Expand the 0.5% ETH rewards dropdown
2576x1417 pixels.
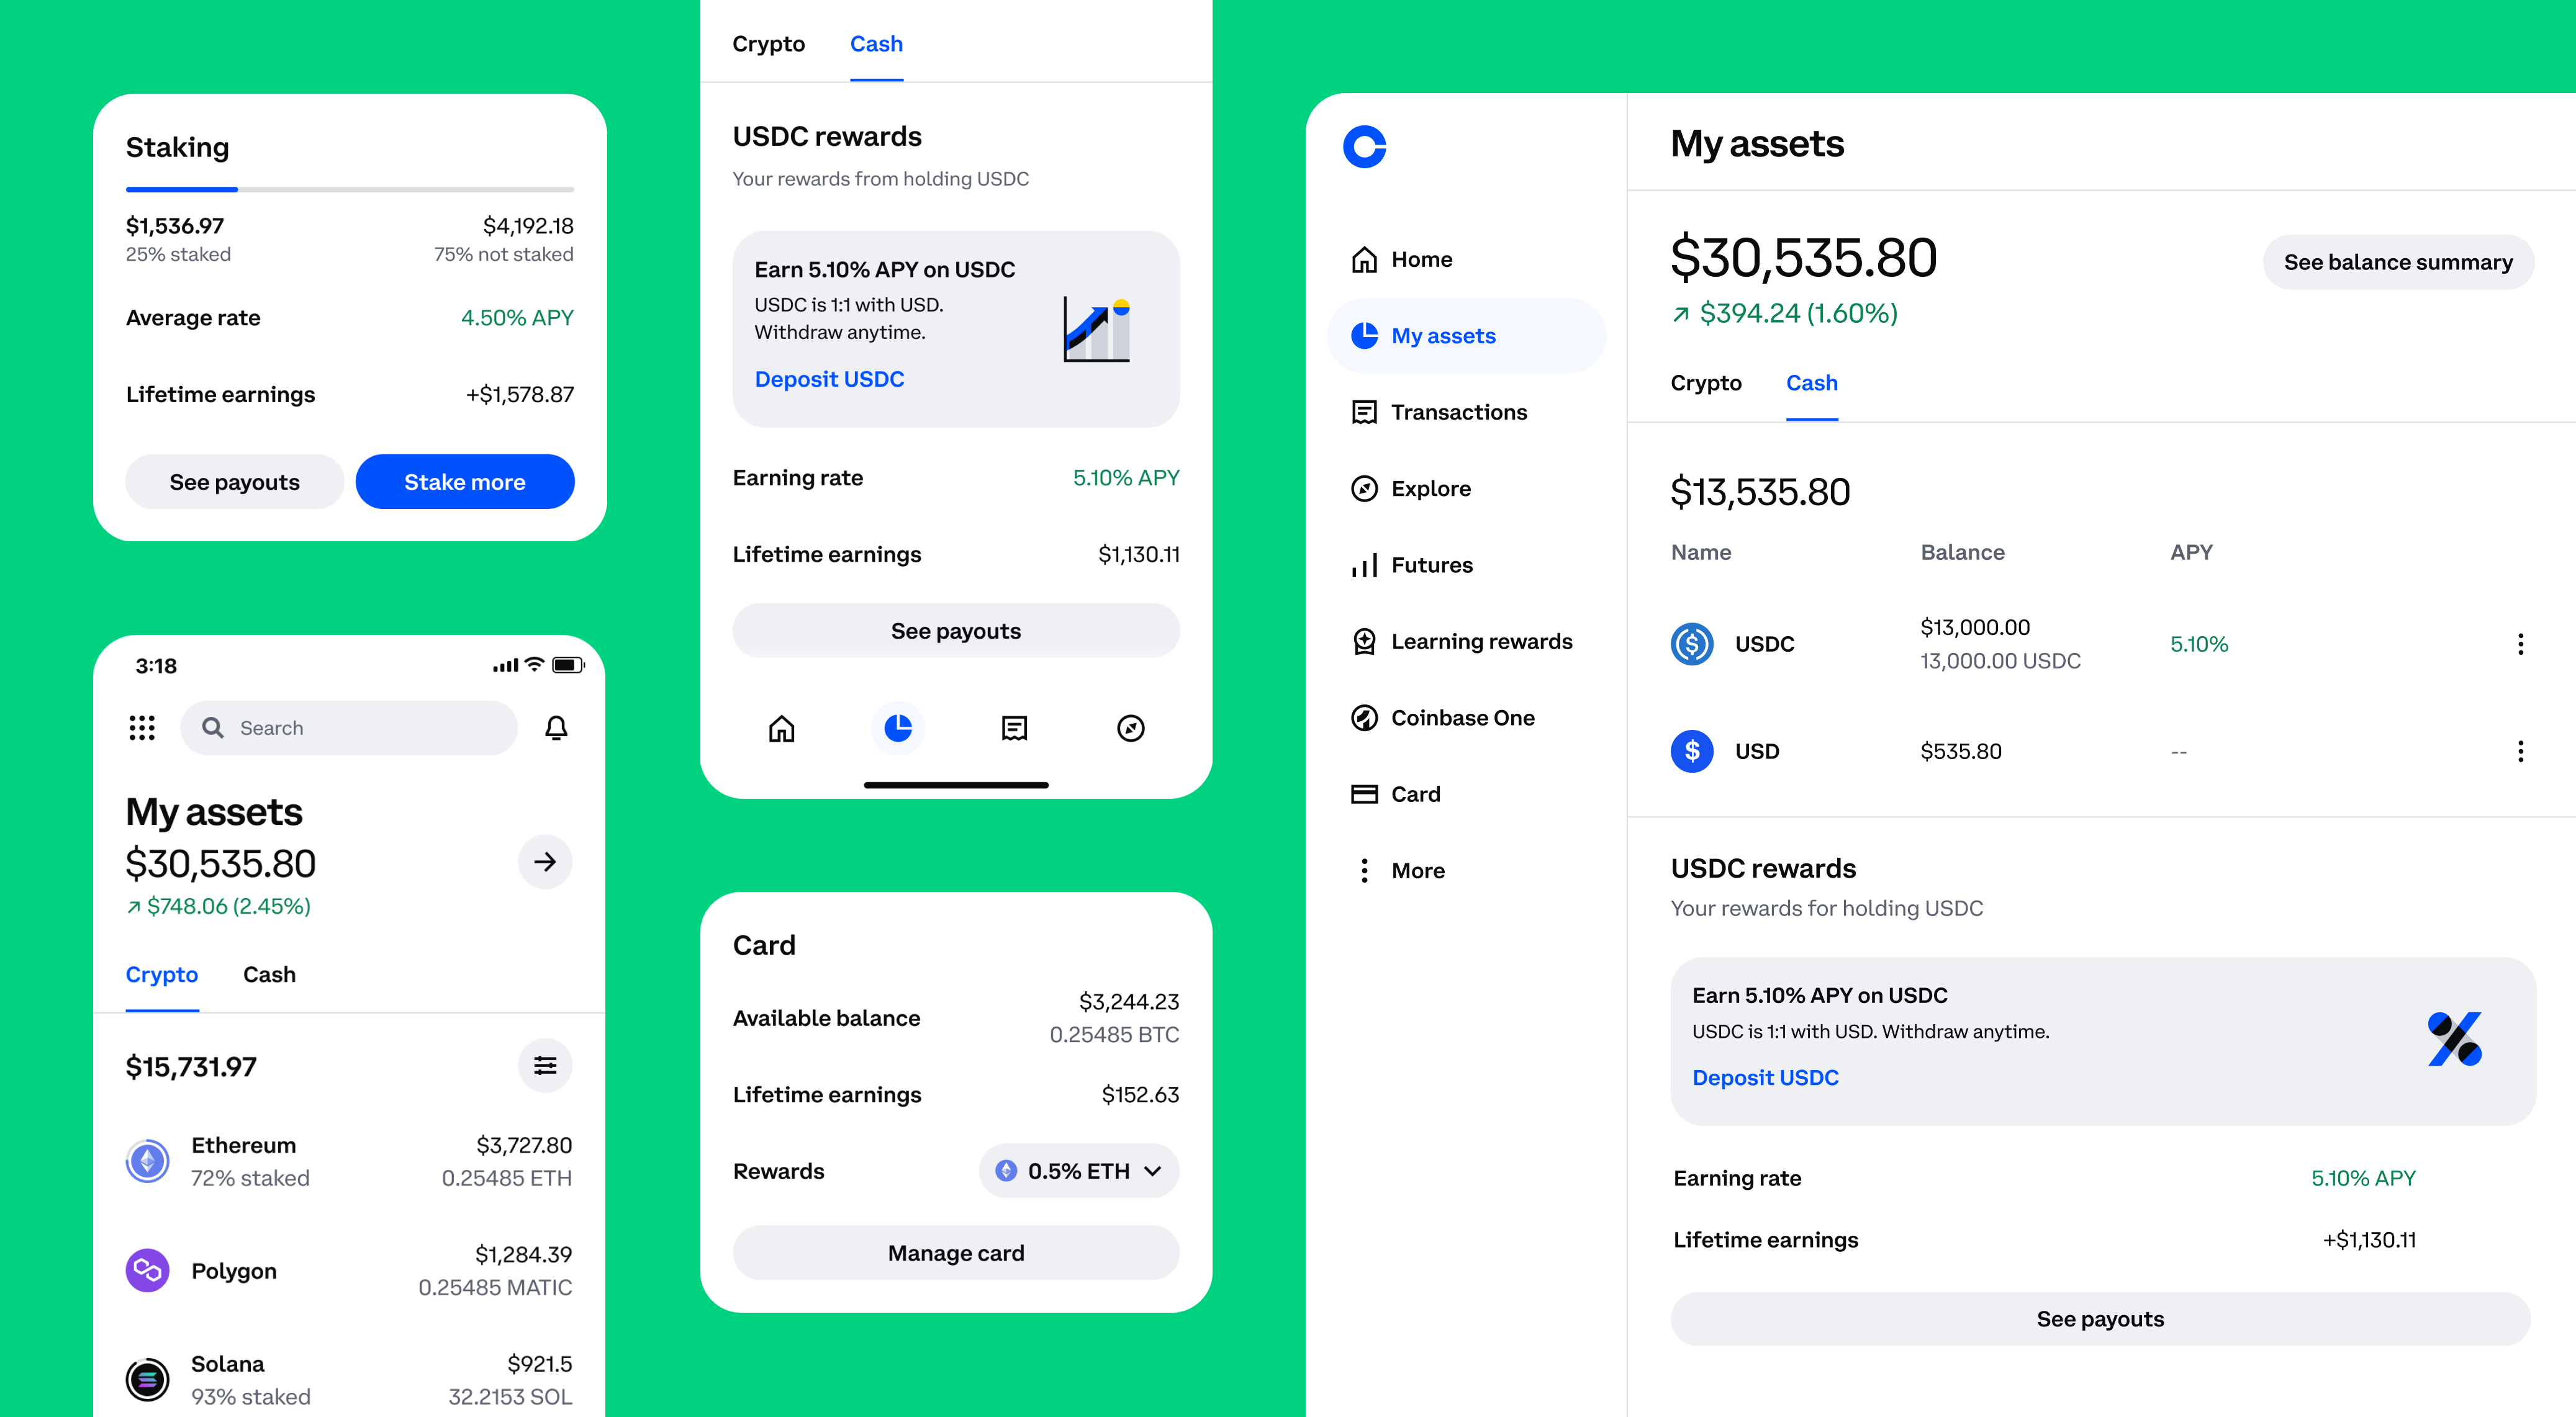click(x=1079, y=1171)
